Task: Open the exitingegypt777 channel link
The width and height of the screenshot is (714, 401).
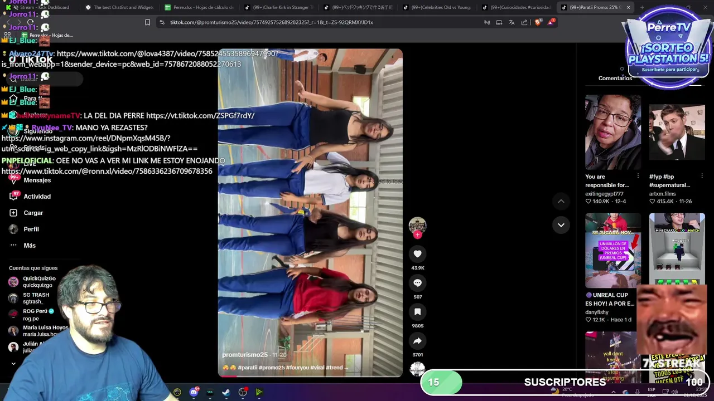Action: 604,194
